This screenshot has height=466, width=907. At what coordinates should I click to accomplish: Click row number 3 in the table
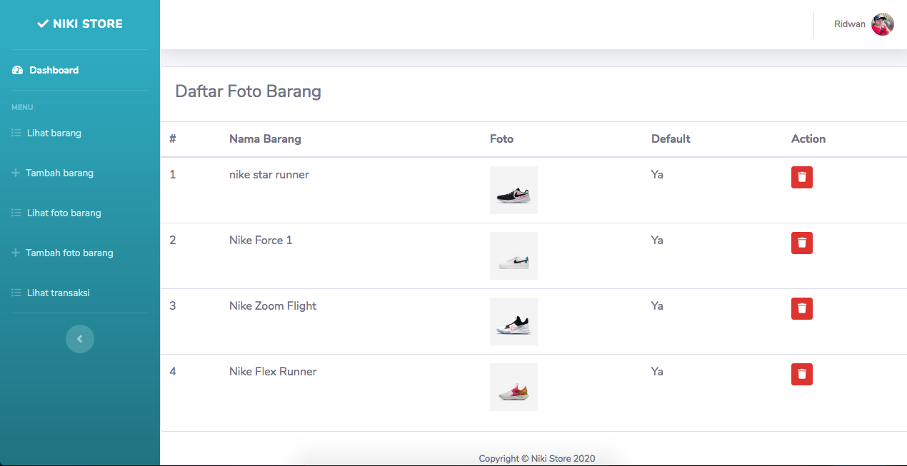click(173, 305)
